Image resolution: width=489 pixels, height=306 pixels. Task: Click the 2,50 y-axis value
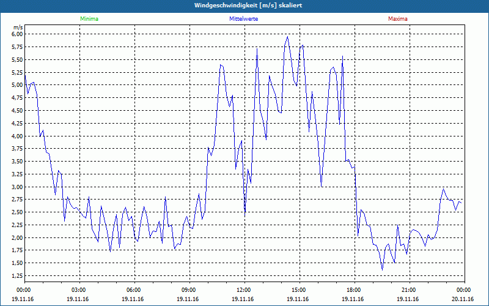click(x=18, y=212)
